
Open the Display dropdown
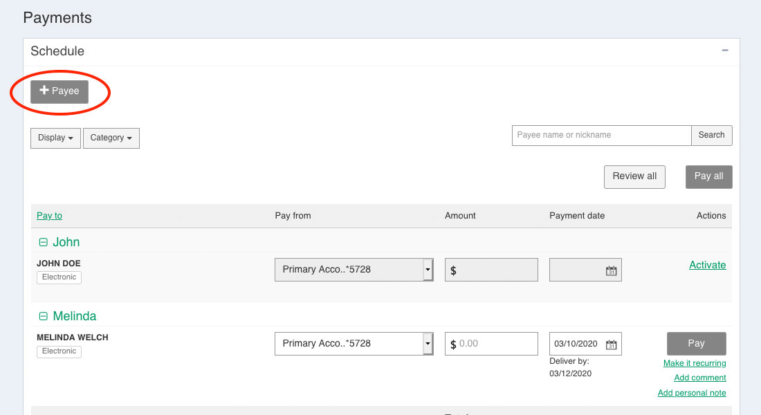coord(55,138)
